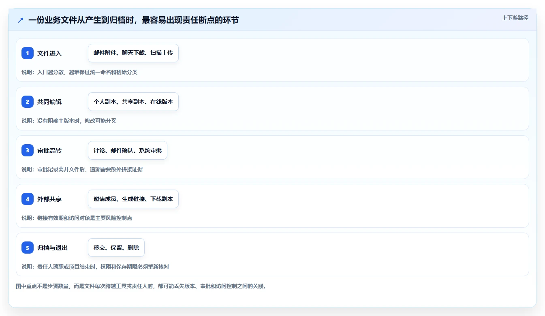Click the 归档与退出 step label
This screenshot has width=545, height=316.
pos(52,248)
